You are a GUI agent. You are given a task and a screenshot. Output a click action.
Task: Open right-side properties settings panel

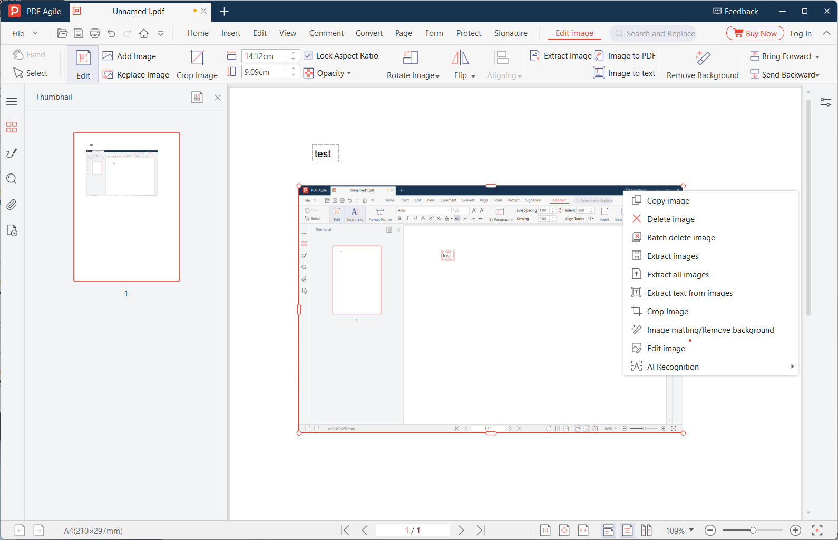tap(826, 102)
